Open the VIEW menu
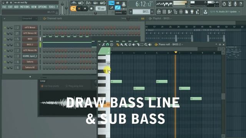 pos(34,7)
